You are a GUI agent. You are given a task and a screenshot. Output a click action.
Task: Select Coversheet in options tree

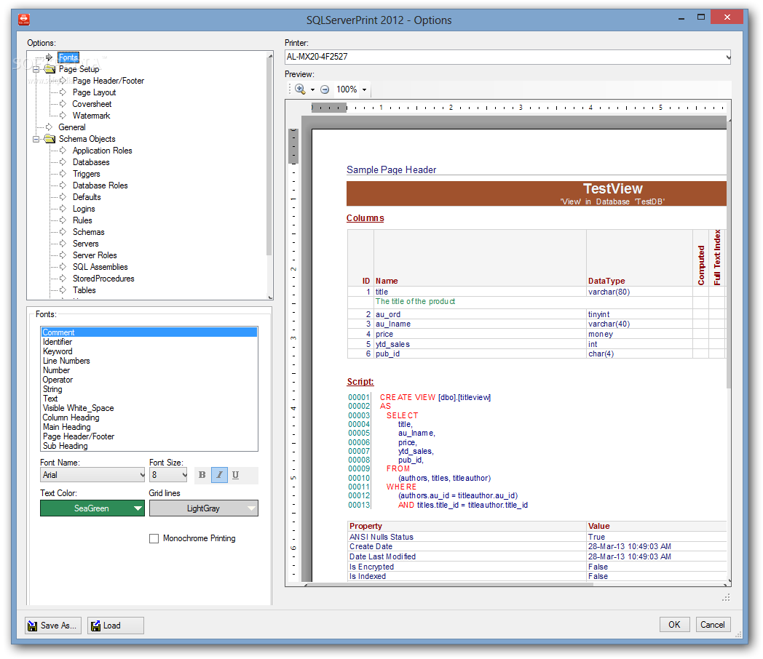pyautogui.click(x=92, y=104)
